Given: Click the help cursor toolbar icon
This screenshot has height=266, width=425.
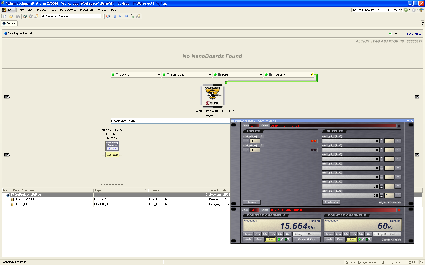Looking at the screenshot, I should tap(108, 16).
